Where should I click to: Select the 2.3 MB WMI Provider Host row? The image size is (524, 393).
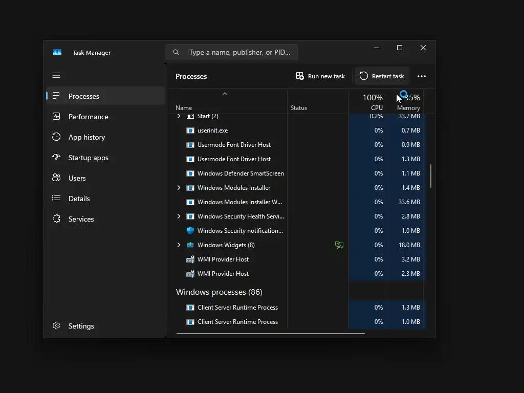(296, 274)
